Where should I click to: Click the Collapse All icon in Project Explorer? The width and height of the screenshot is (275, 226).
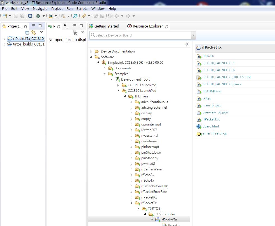click(27, 33)
